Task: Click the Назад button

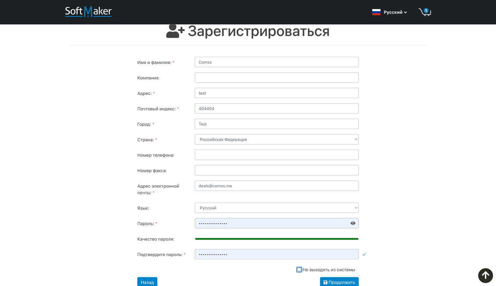Action: [x=147, y=282]
